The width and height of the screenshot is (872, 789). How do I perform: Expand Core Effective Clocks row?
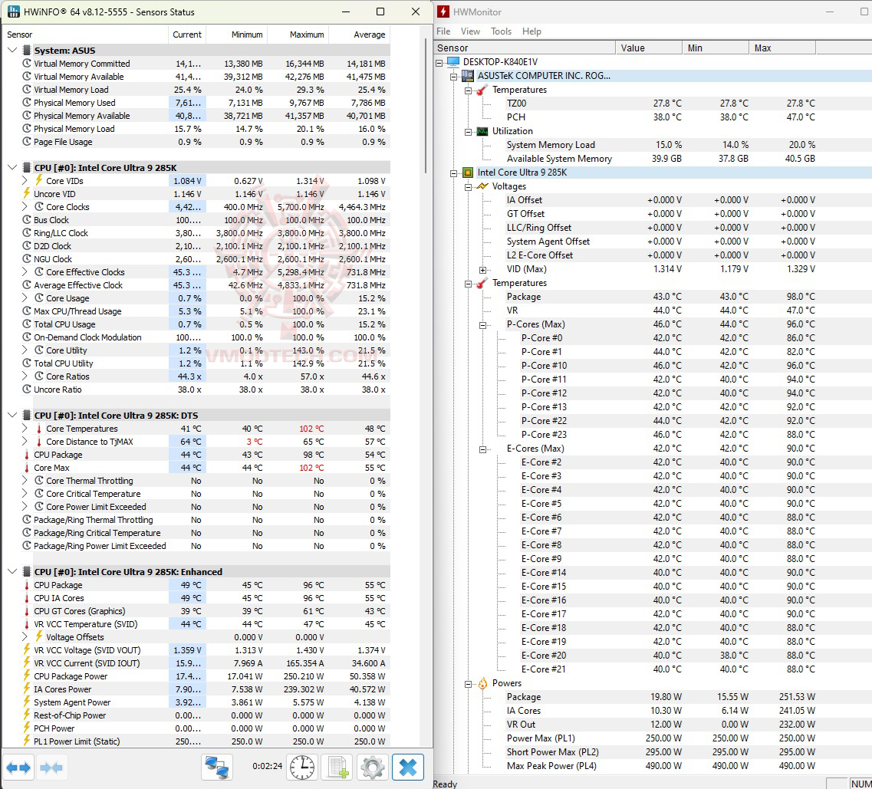[25, 272]
